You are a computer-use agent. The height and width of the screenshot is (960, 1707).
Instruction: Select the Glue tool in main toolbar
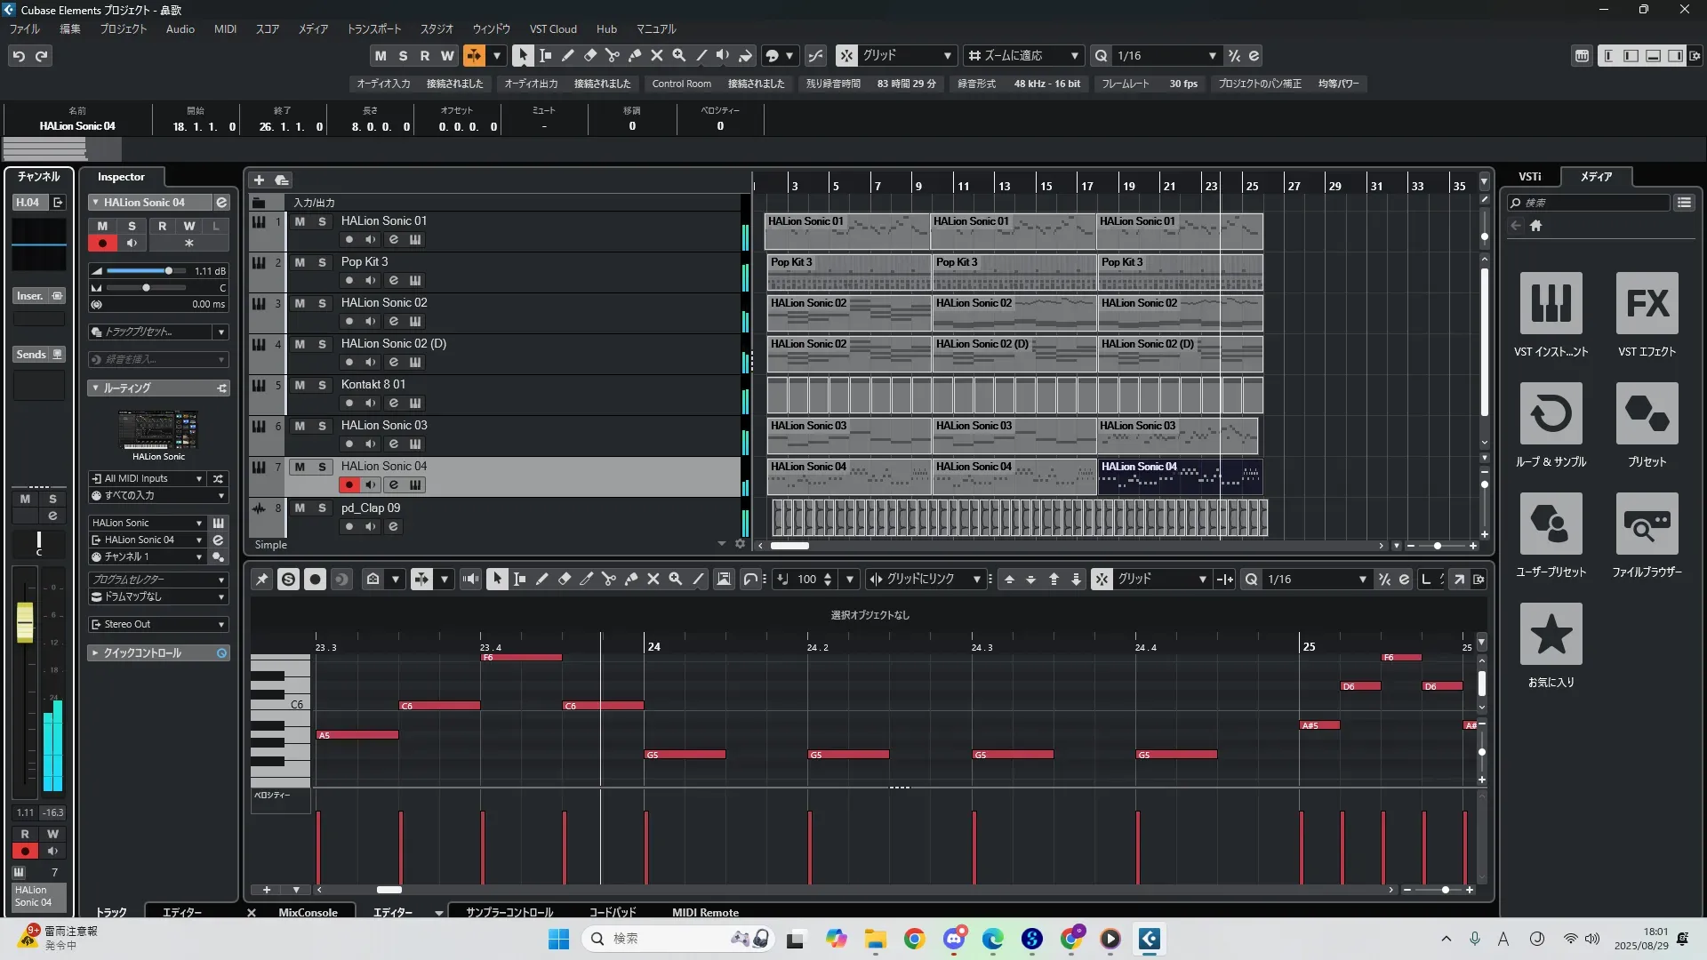point(634,55)
